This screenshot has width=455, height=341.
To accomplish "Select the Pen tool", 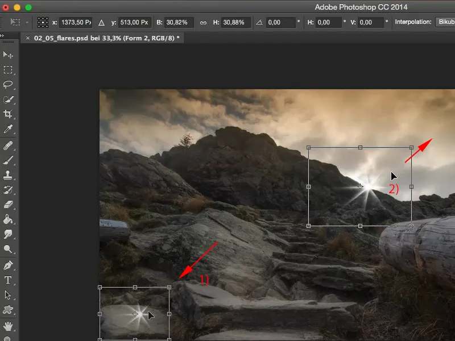I will 8,265.
